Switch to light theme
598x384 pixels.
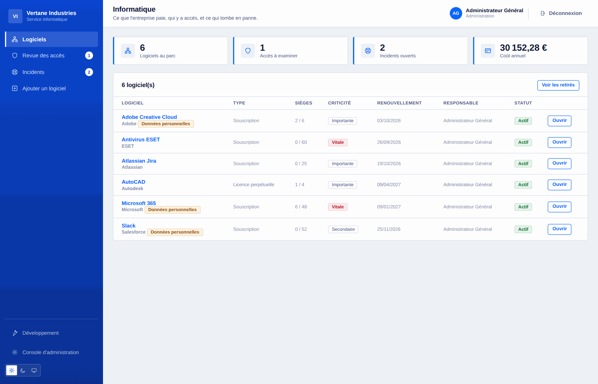tap(12, 370)
